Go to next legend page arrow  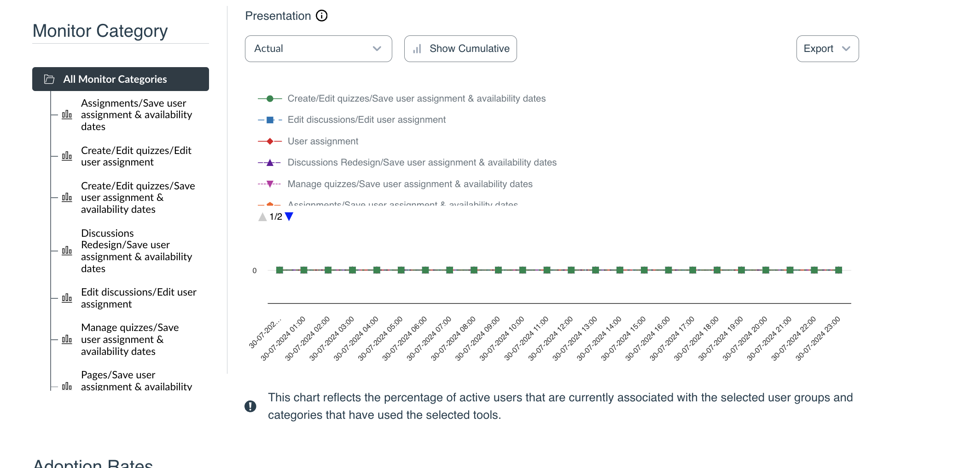coord(289,217)
